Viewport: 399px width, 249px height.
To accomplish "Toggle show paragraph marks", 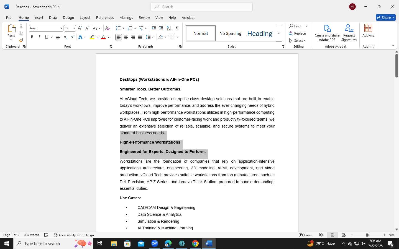I will pyautogui.click(x=177, y=28).
